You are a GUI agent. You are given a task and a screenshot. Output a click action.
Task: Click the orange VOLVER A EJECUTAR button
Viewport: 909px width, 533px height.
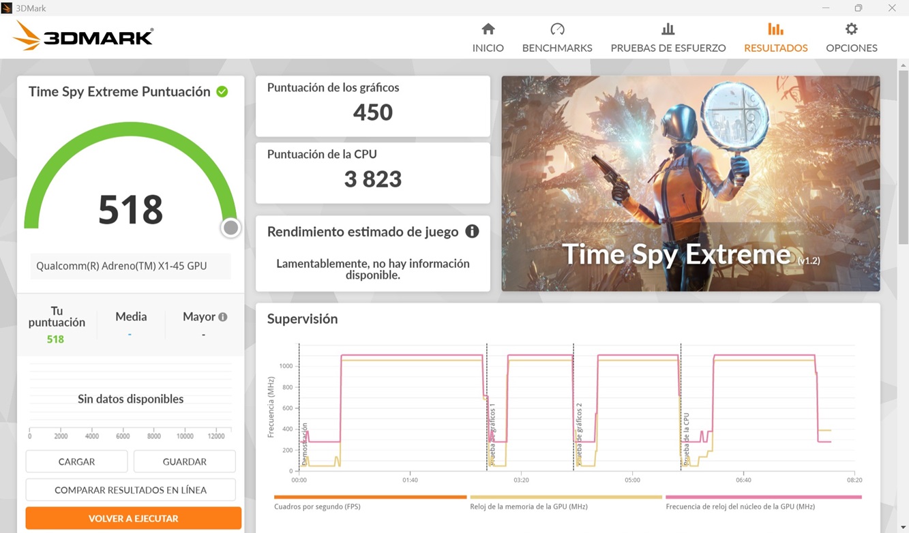[133, 519]
